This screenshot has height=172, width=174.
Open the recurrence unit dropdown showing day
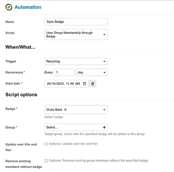pos(92,72)
